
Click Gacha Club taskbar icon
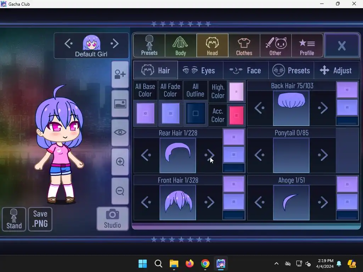221,263
